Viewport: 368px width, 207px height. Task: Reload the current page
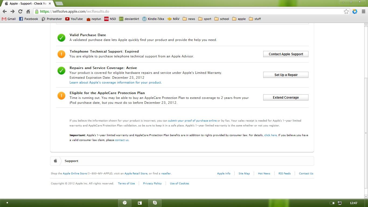(20, 11)
